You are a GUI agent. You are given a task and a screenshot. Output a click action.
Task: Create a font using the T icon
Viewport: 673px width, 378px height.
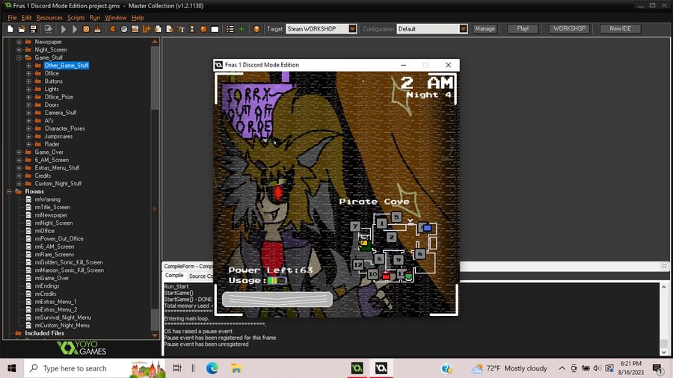coord(181,29)
